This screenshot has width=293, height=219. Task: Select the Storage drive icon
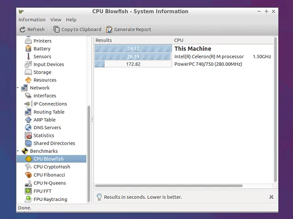coord(28,72)
